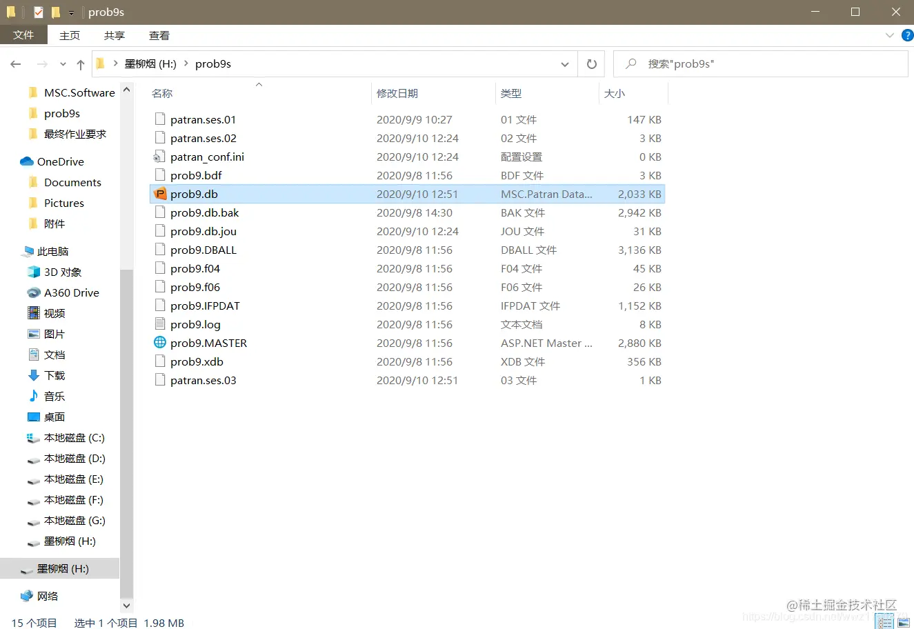
Task: Switch to details view icon in status bar
Action: click(886, 622)
